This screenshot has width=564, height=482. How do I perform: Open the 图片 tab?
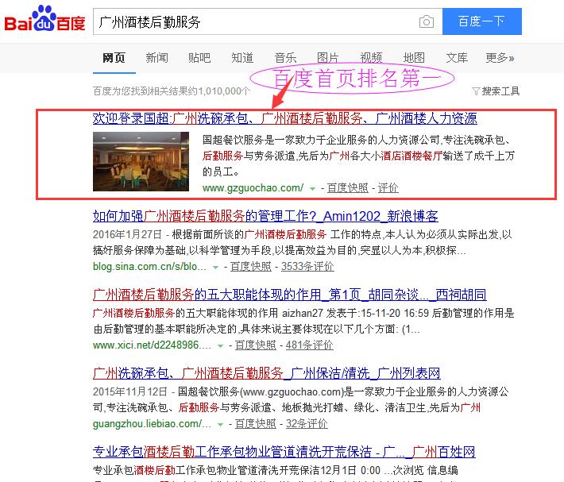[x=328, y=58]
